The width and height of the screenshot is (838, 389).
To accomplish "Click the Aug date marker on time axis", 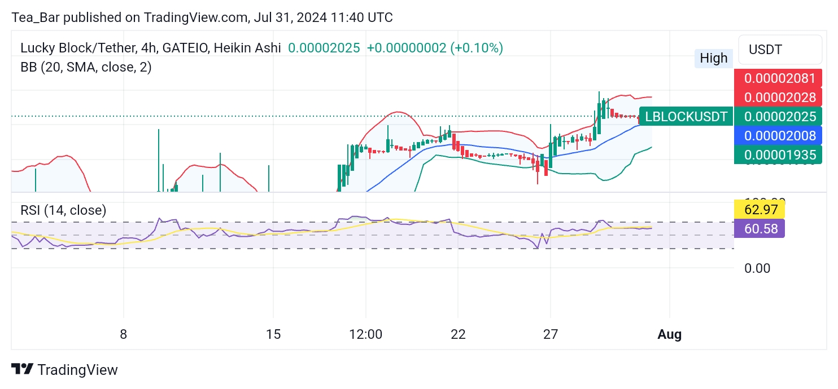I will (669, 334).
